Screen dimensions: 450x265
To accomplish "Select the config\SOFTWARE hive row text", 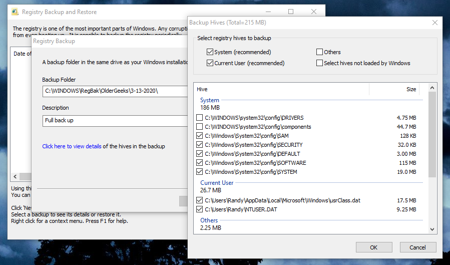I will point(255,163).
